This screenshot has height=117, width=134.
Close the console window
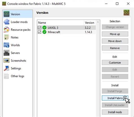click(x=128, y=4)
